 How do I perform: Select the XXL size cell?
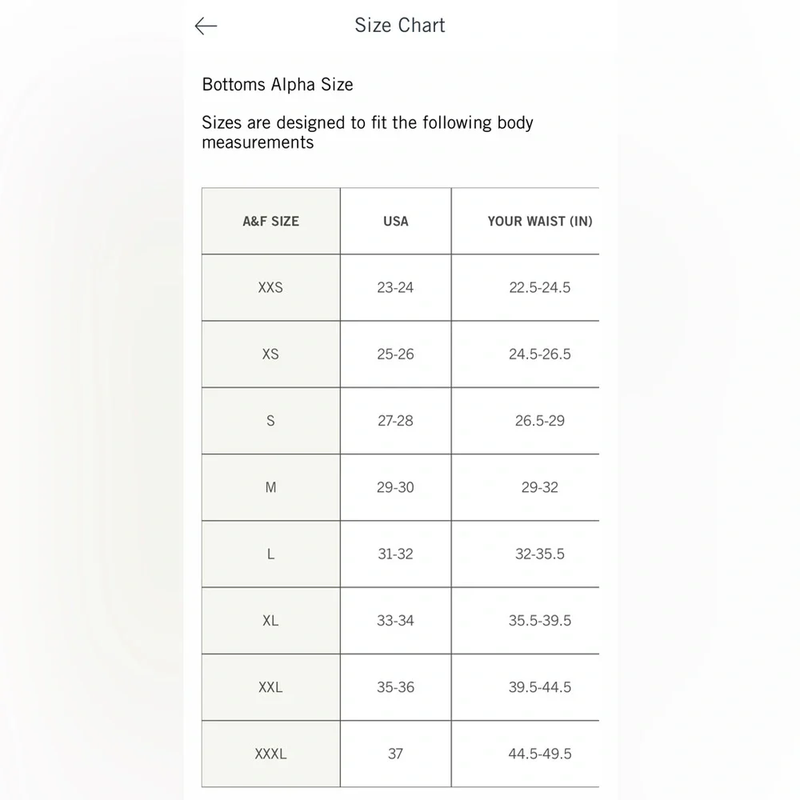[271, 687]
